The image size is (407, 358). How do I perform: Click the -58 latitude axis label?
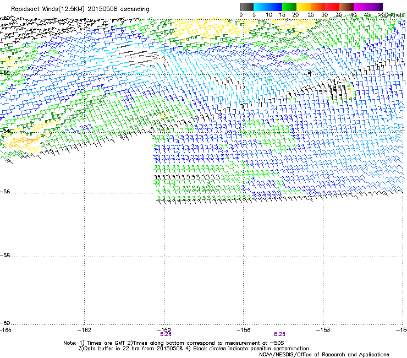click(5, 256)
